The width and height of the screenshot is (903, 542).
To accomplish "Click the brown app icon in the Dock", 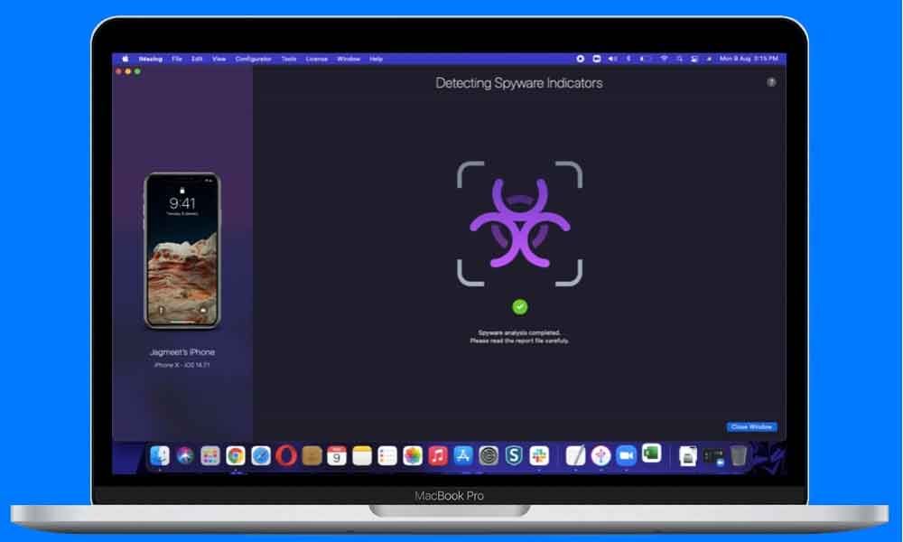I will (x=312, y=456).
